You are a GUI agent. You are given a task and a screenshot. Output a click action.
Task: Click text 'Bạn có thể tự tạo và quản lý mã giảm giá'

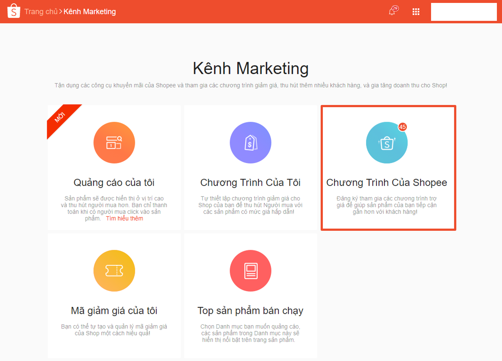pyautogui.click(x=114, y=327)
